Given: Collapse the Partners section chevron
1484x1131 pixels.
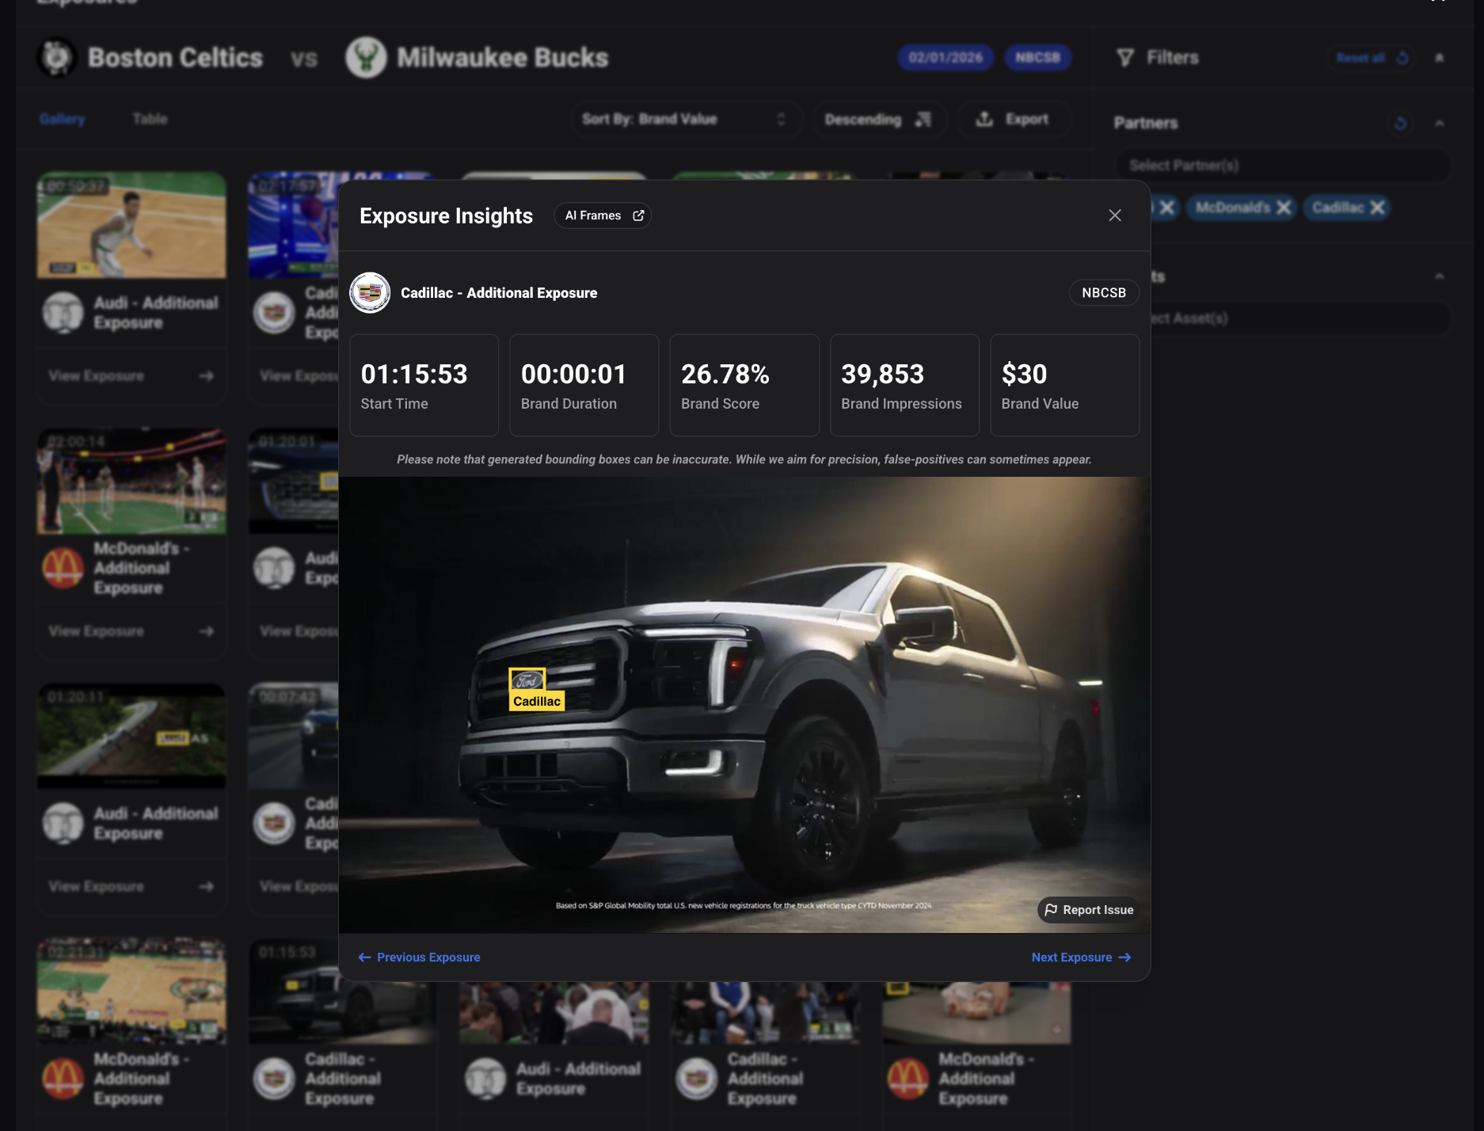Looking at the screenshot, I should [1439, 123].
